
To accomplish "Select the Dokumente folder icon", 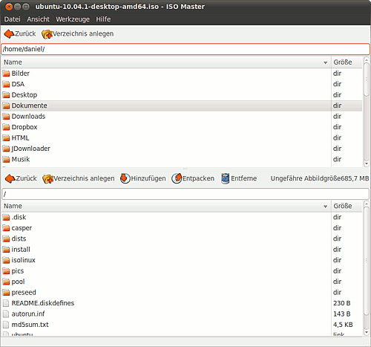I will [6, 106].
